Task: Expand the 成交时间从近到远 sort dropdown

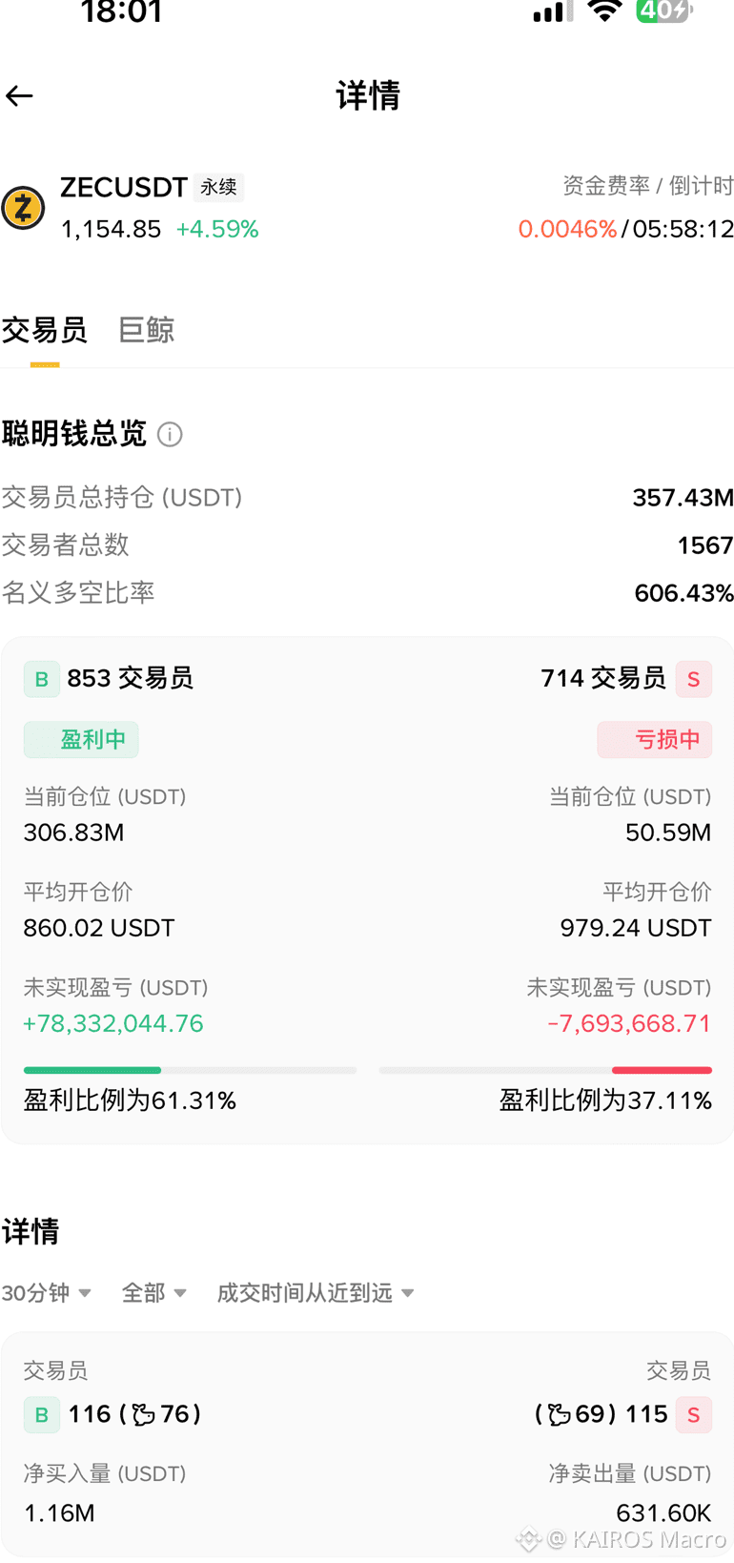Action: [x=316, y=1293]
